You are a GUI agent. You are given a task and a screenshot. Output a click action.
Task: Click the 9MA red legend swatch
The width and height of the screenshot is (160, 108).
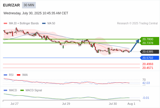pos(18,75)
